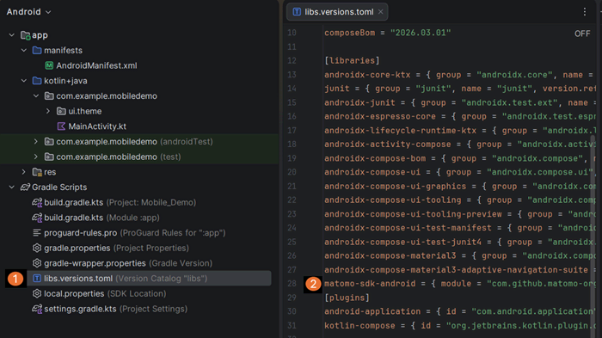
Task: Click the kotlin+java folder icon
Action: [37, 81]
